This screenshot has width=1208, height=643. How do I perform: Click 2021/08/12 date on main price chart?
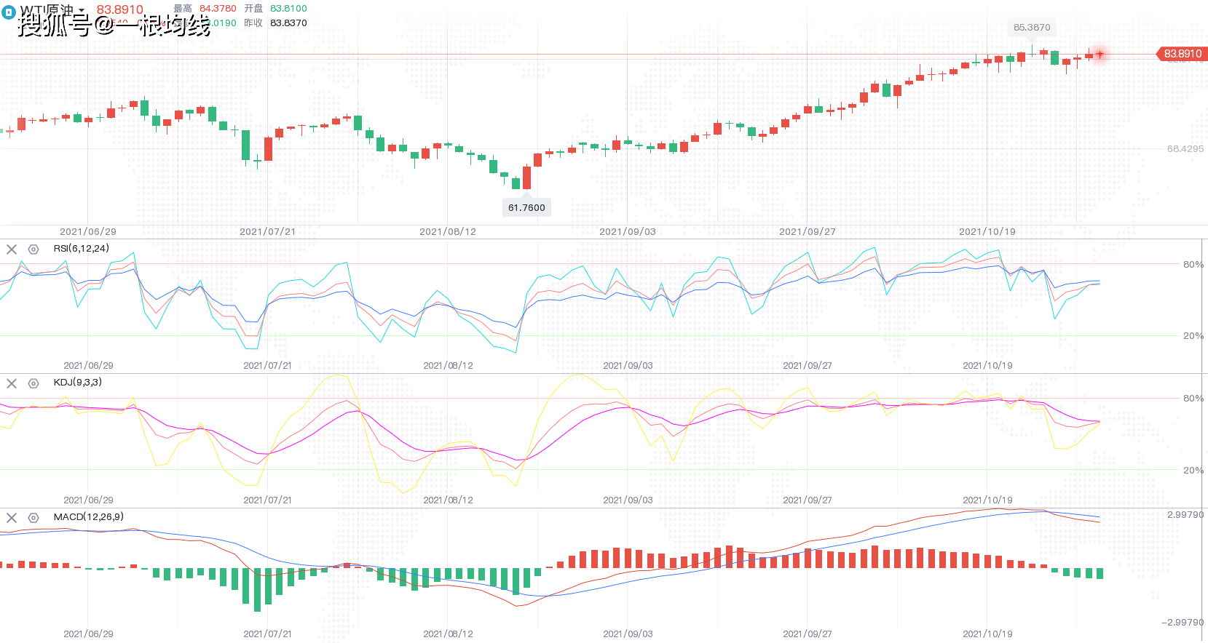(x=448, y=231)
